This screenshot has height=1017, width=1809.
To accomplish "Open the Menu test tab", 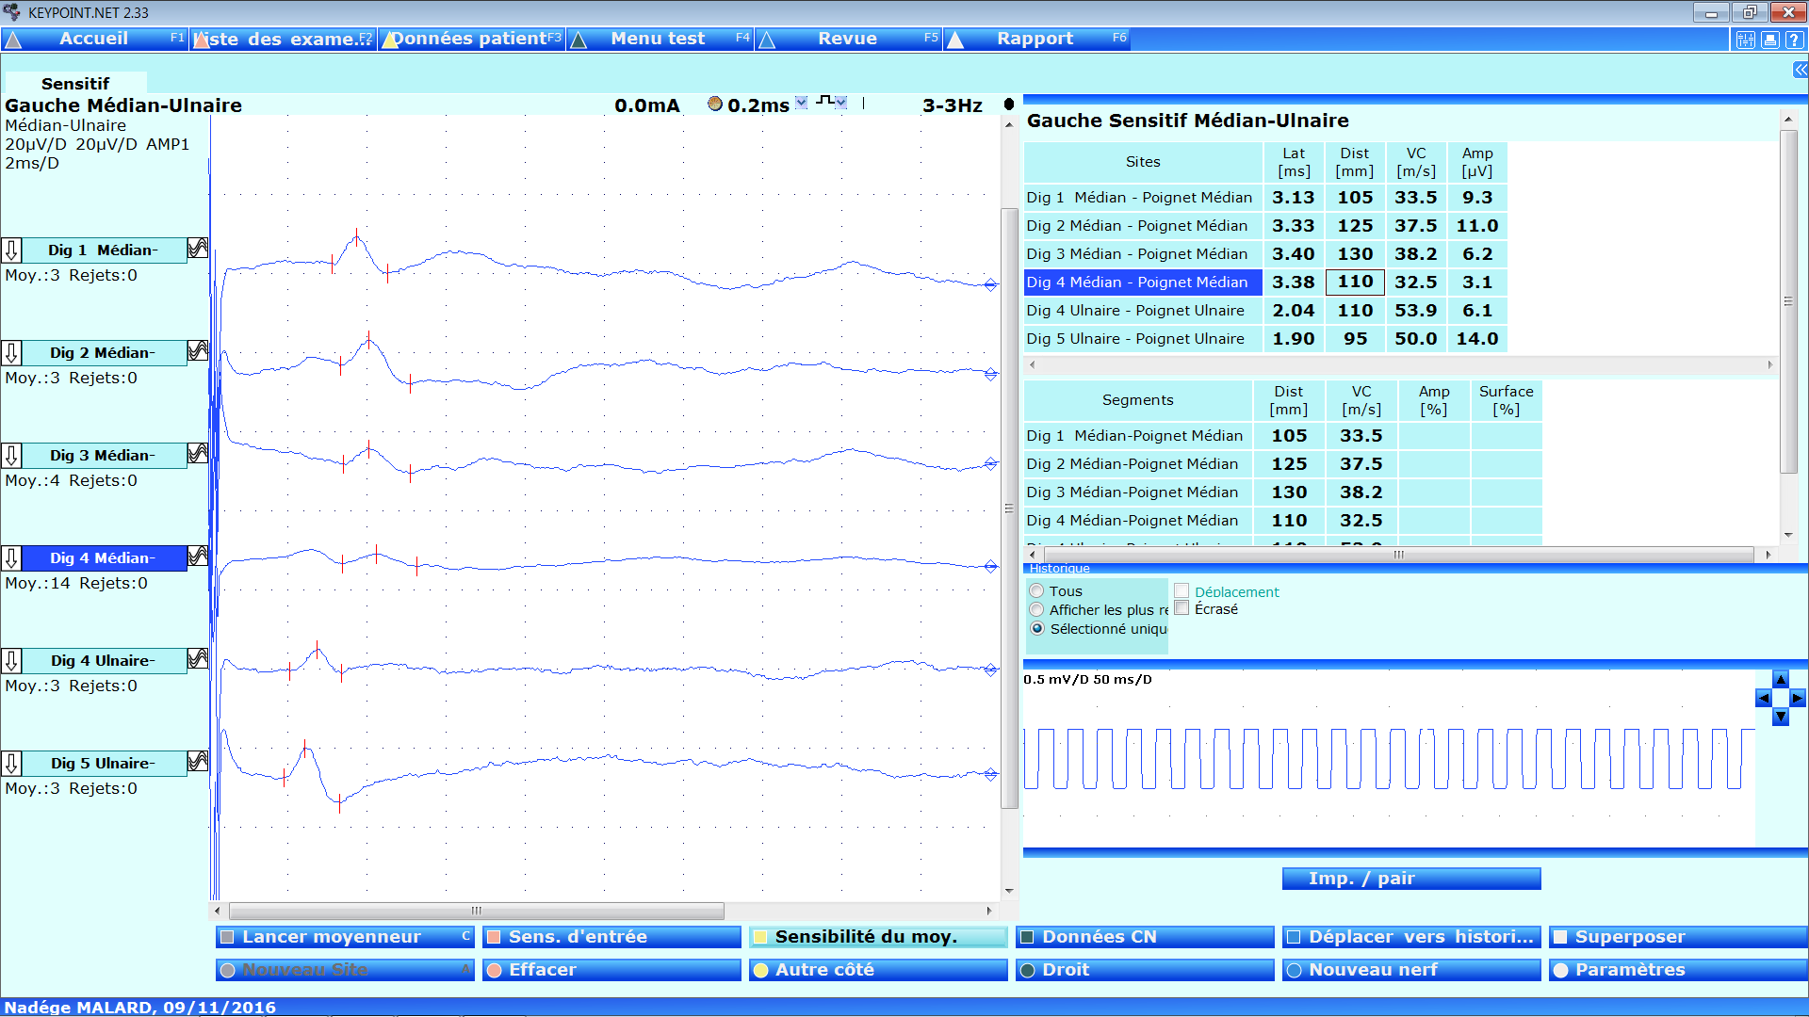I will pyautogui.click(x=660, y=39).
